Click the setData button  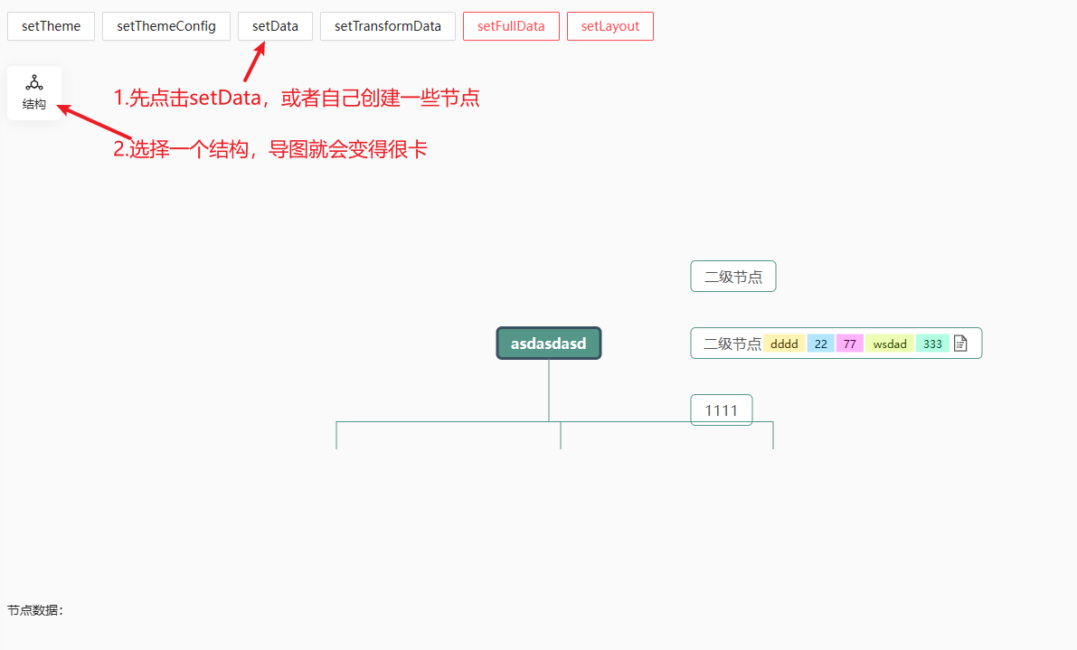click(275, 26)
